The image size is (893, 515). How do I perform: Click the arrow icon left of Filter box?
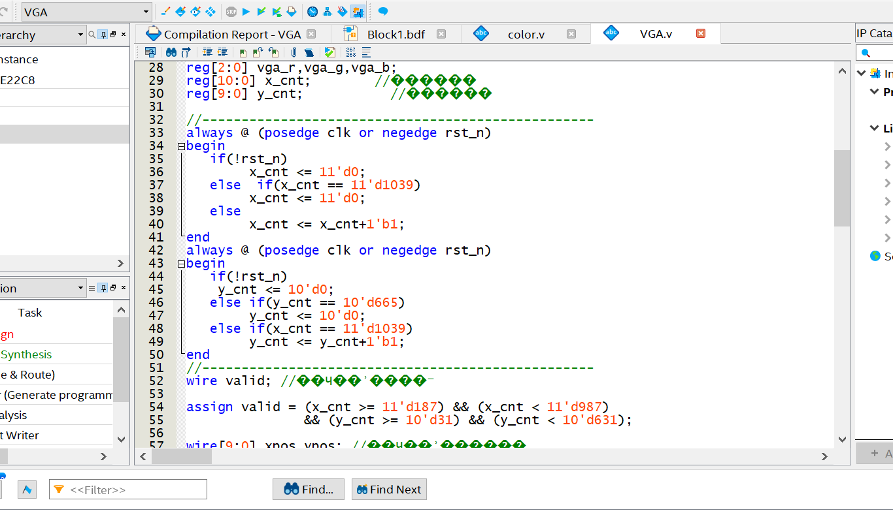27,489
